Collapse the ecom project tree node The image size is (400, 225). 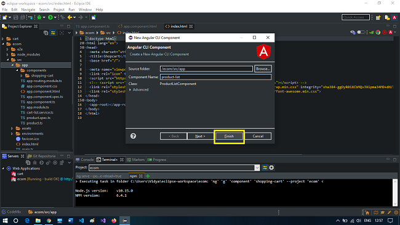click(x=3, y=44)
